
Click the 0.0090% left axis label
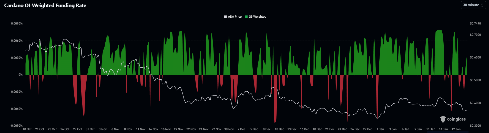[17, 23]
